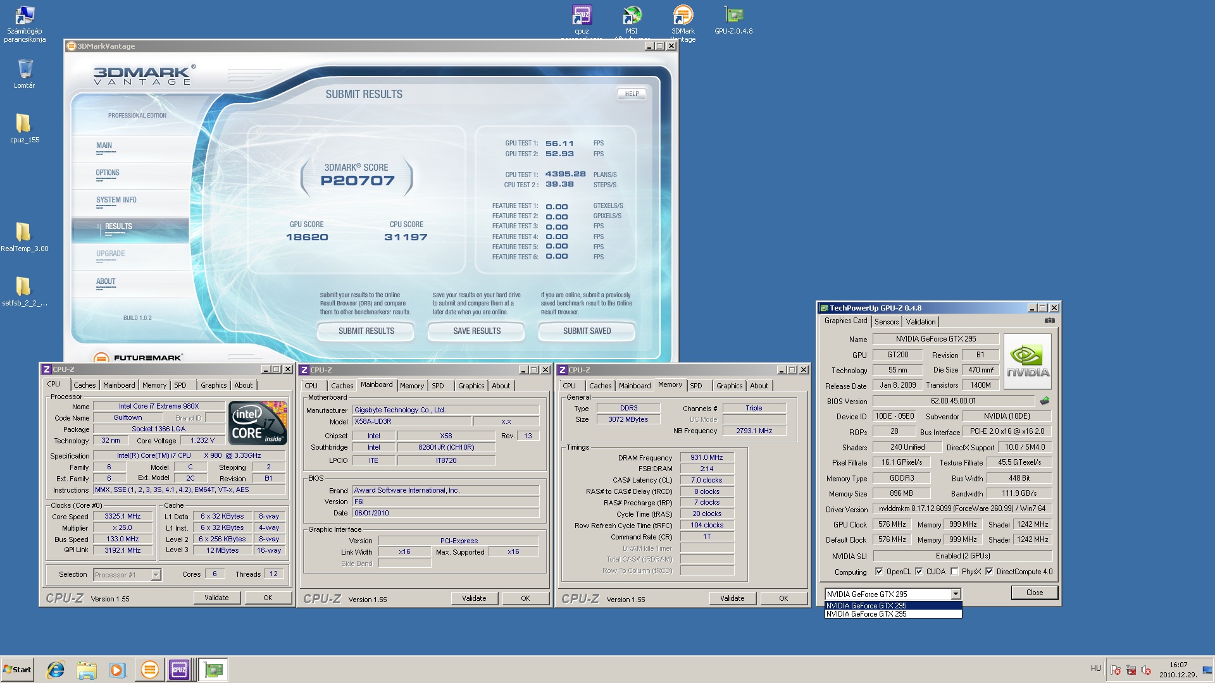Viewport: 1215px width, 683px height.
Task: Toggle the OpenCL checkbox
Action: [x=878, y=572]
